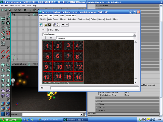Click the save texture package icon

[50, 25]
